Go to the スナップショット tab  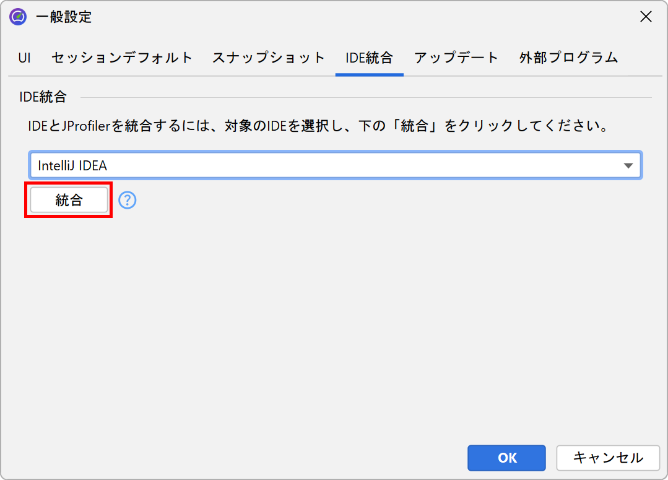268,58
